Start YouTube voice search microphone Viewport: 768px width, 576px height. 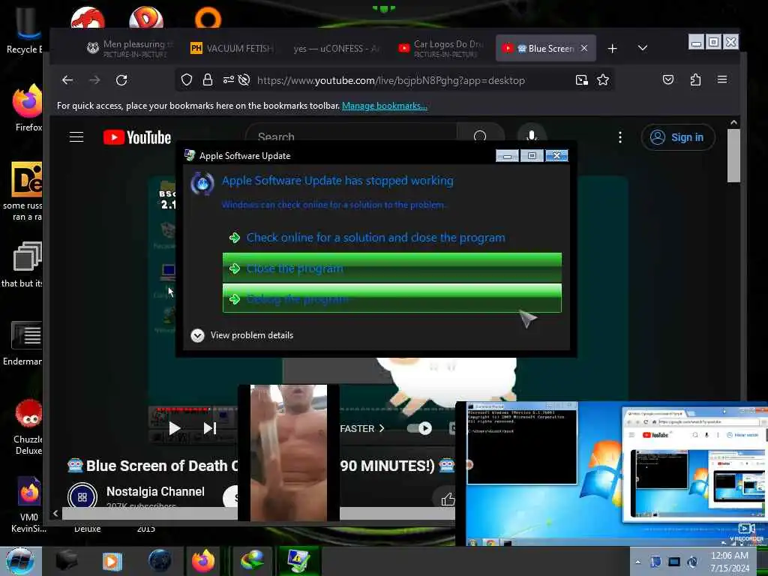(x=532, y=136)
